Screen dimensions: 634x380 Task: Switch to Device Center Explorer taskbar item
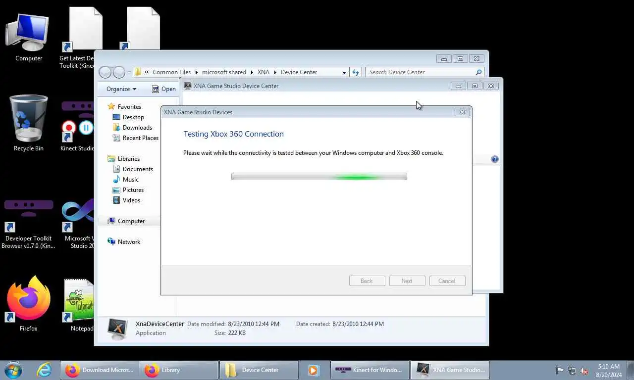[259, 370]
